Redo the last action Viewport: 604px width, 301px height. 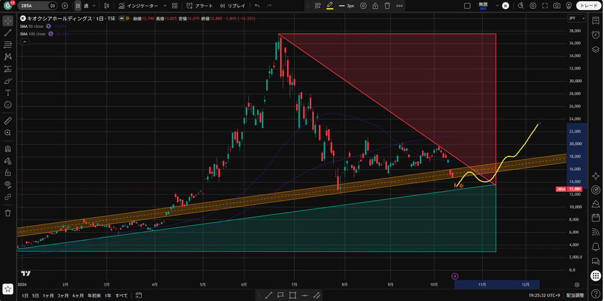[x=269, y=6]
